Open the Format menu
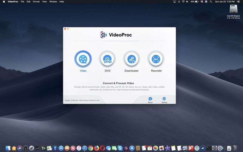Viewport: 243px width, 152px height. point(36,2)
